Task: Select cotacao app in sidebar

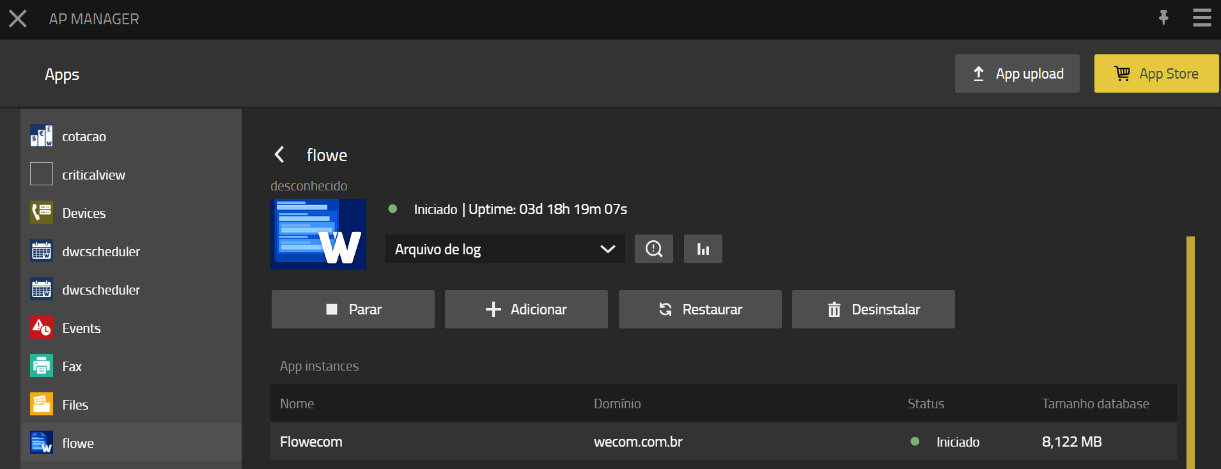Action: 84,137
